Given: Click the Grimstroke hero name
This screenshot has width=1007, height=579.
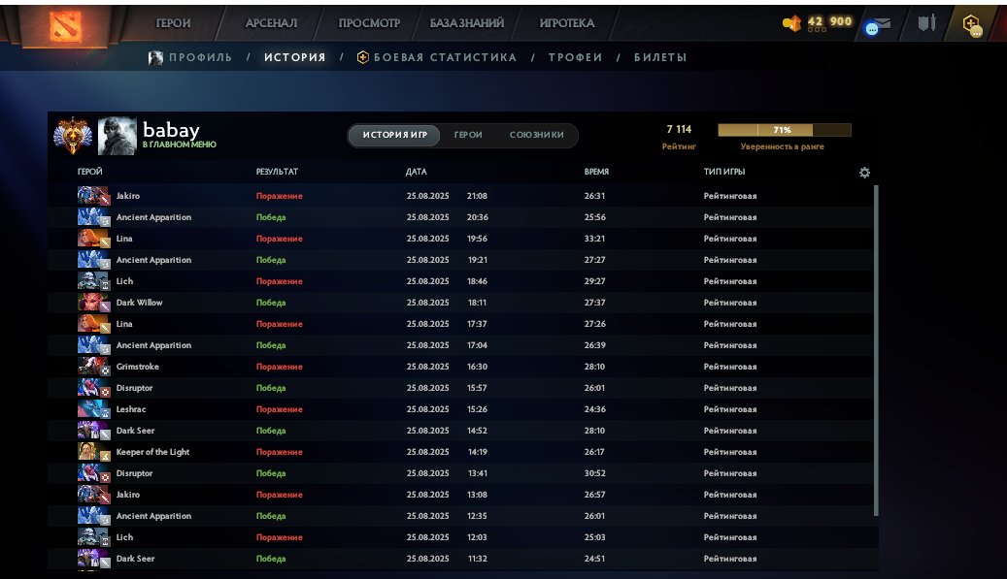Looking at the screenshot, I should [138, 367].
